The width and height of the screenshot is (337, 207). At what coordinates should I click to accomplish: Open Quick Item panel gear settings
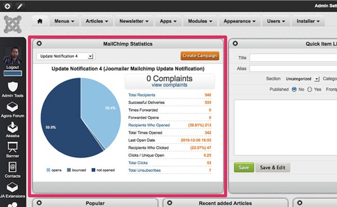[235, 43]
